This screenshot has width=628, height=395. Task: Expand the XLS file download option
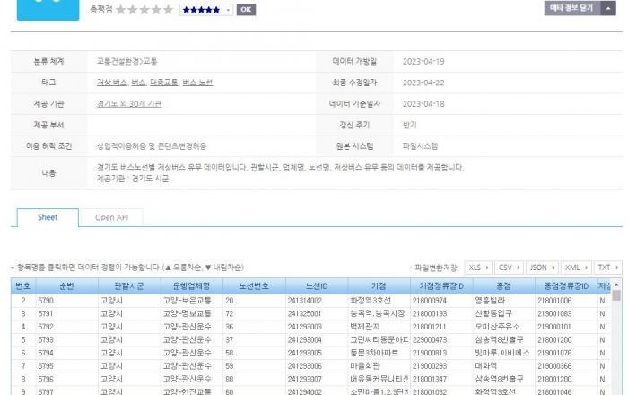tap(479, 268)
